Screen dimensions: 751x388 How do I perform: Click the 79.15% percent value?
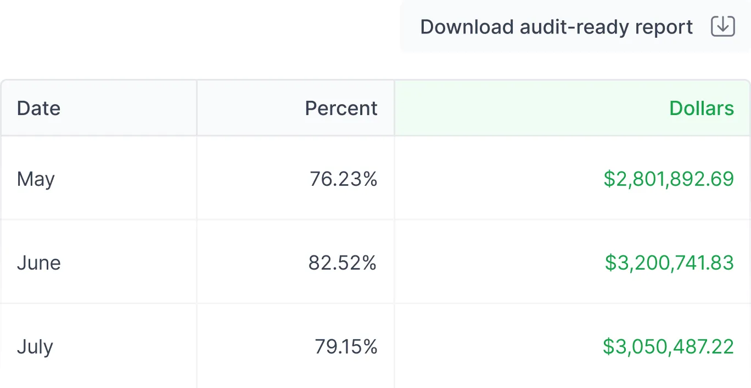pos(346,346)
